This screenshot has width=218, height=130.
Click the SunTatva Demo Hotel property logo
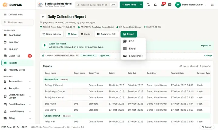pos(40,5)
